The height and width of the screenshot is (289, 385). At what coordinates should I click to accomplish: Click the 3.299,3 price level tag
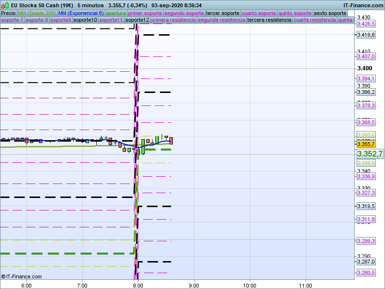pos(366,241)
